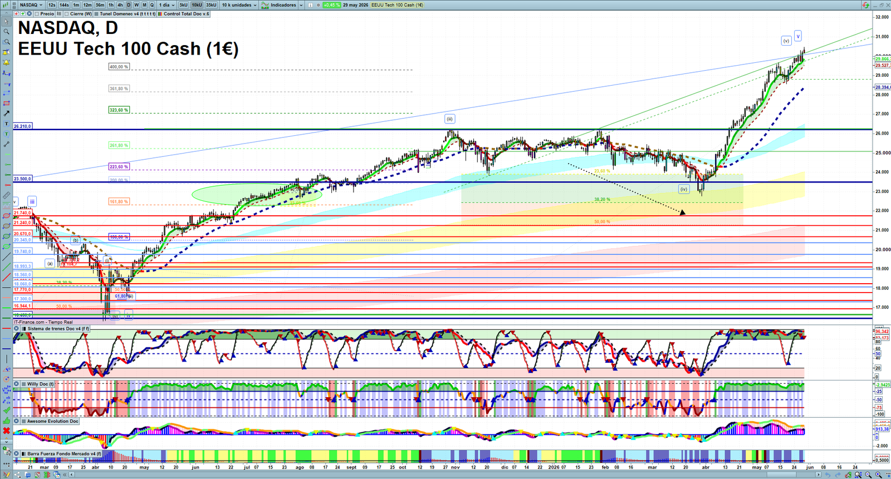Select the Elliott wave numbers tool
Screen dimensions: 891x479
point(6,389)
